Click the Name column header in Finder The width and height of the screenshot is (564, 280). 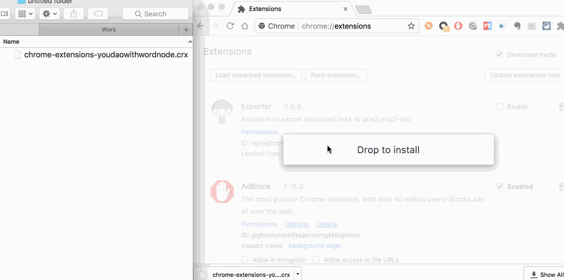[x=96, y=42]
